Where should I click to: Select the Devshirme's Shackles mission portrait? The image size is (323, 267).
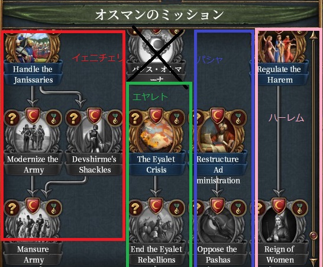tap(94, 137)
